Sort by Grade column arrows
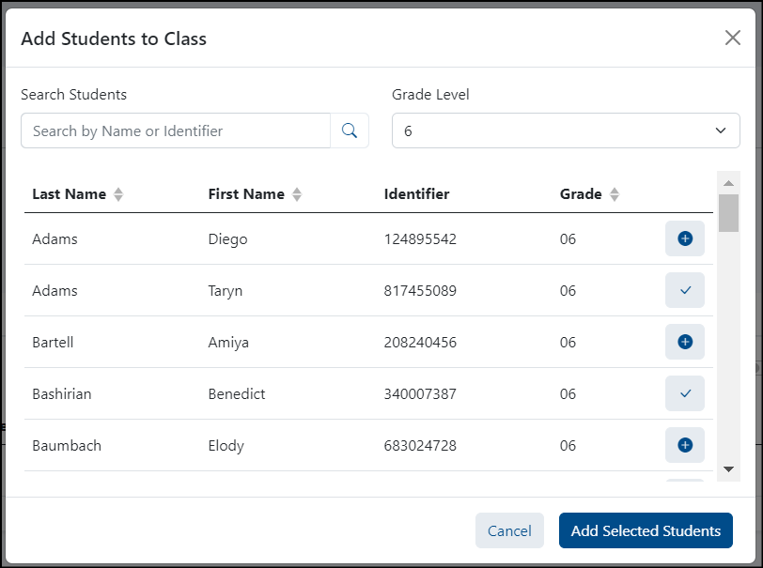This screenshot has width=763, height=568. click(x=615, y=194)
